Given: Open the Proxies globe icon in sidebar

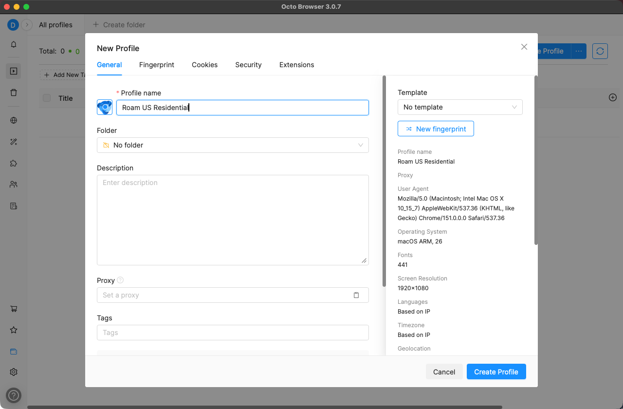Looking at the screenshot, I should click(14, 120).
